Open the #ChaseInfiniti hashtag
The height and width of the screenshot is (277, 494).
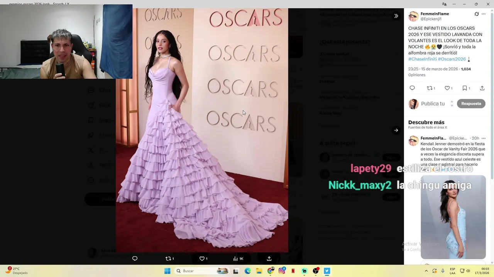(422, 59)
